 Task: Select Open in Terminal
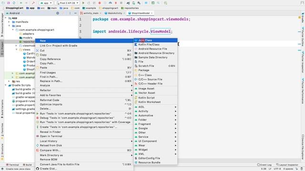click(x=84, y=136)
